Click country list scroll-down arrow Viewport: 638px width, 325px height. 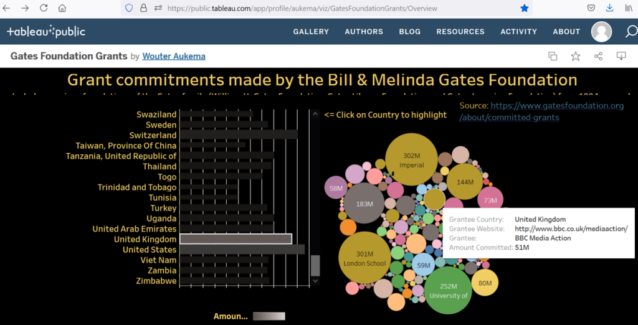[315, 281]
